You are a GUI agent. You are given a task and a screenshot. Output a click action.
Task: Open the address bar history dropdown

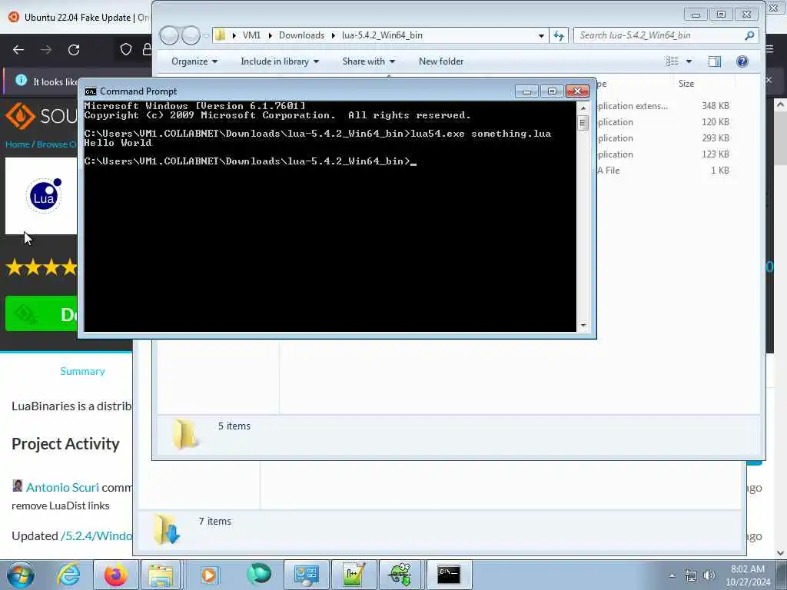tap(541, 35)
